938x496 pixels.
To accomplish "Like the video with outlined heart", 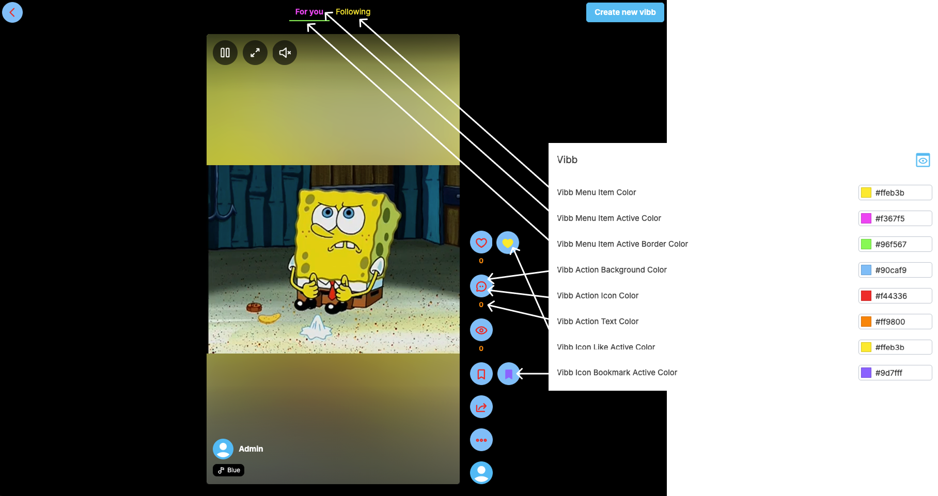I will 481,242.
